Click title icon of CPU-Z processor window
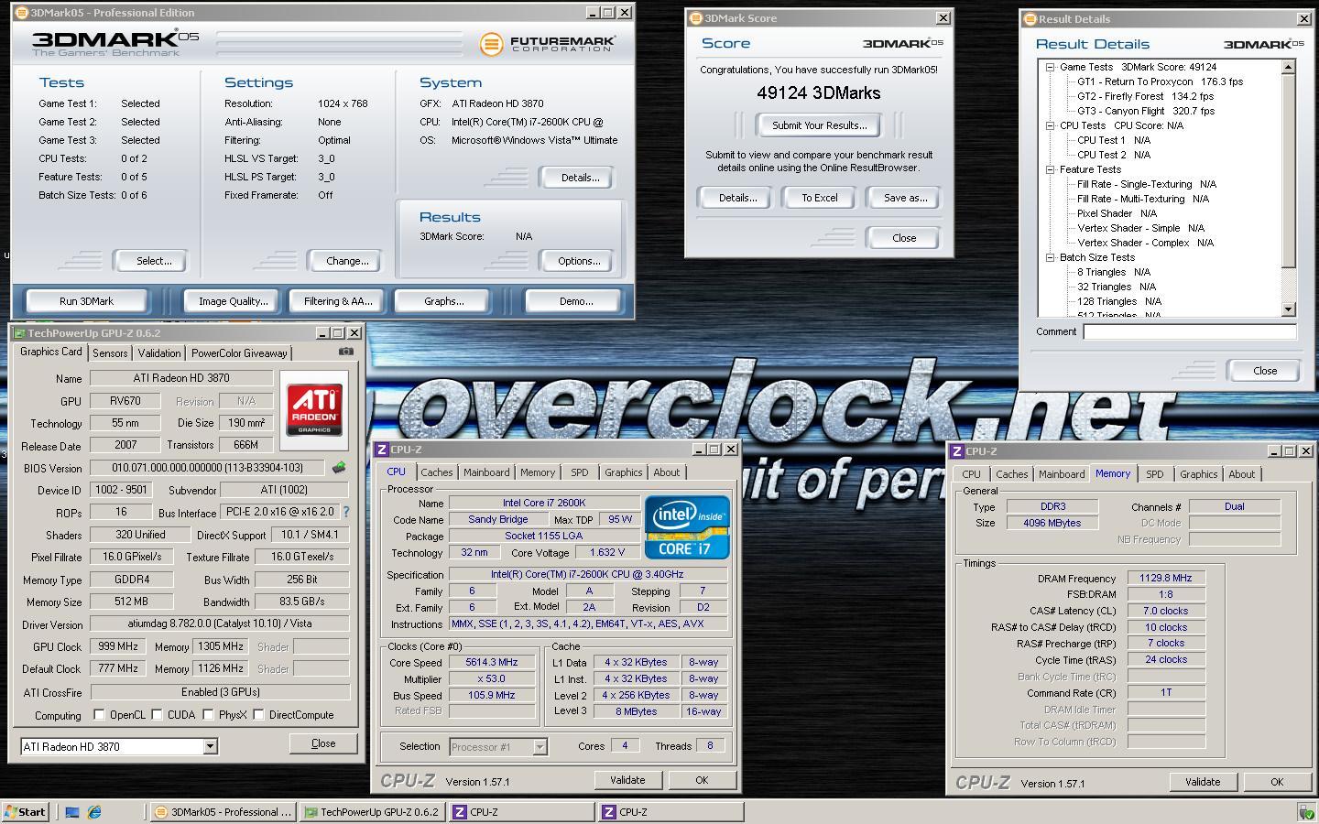The height and width of the screenshot is (824, 1319). click(x=382, y=450)
